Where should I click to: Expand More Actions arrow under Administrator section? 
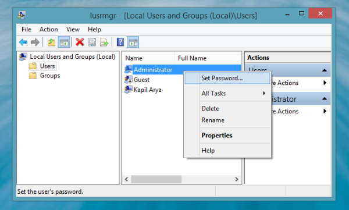(325, 111)
